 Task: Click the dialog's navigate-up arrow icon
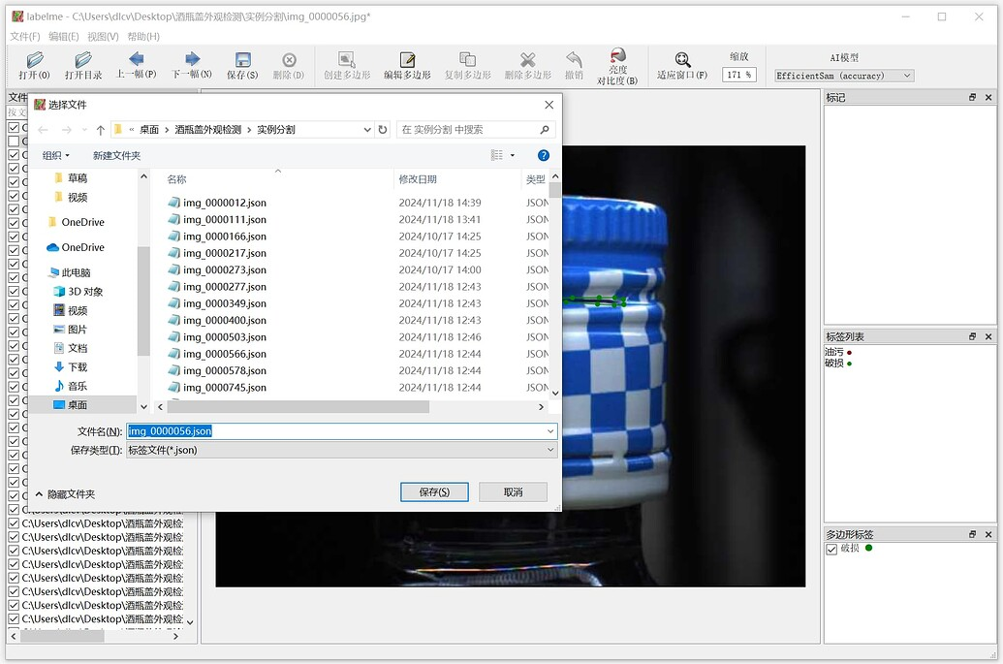[101, 130]
